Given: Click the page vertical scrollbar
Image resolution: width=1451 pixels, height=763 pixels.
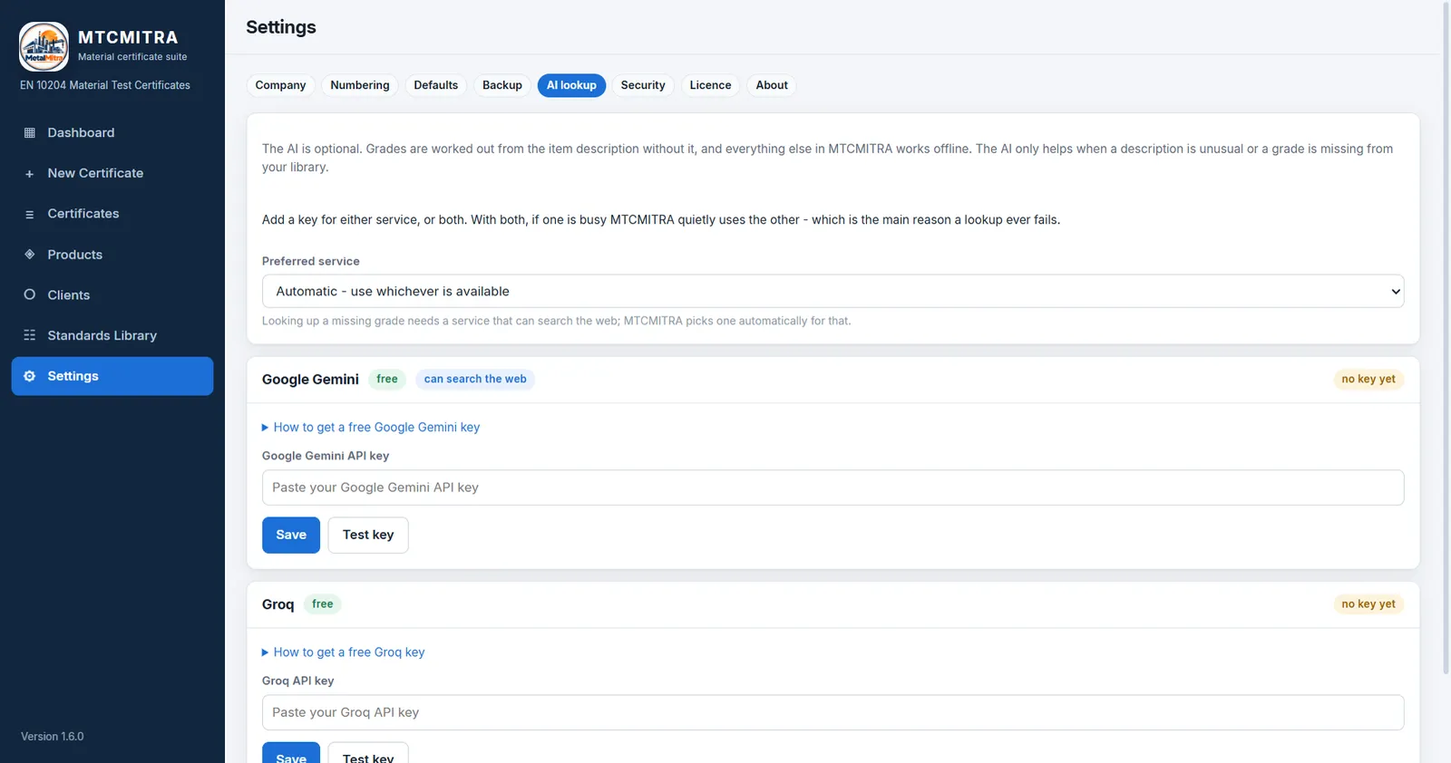Looking at the screenshot, I should [1446, 337].
